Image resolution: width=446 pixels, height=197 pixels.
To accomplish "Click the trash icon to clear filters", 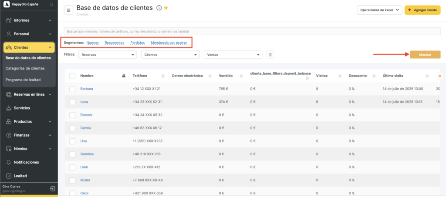I will [x=270, y=55].
